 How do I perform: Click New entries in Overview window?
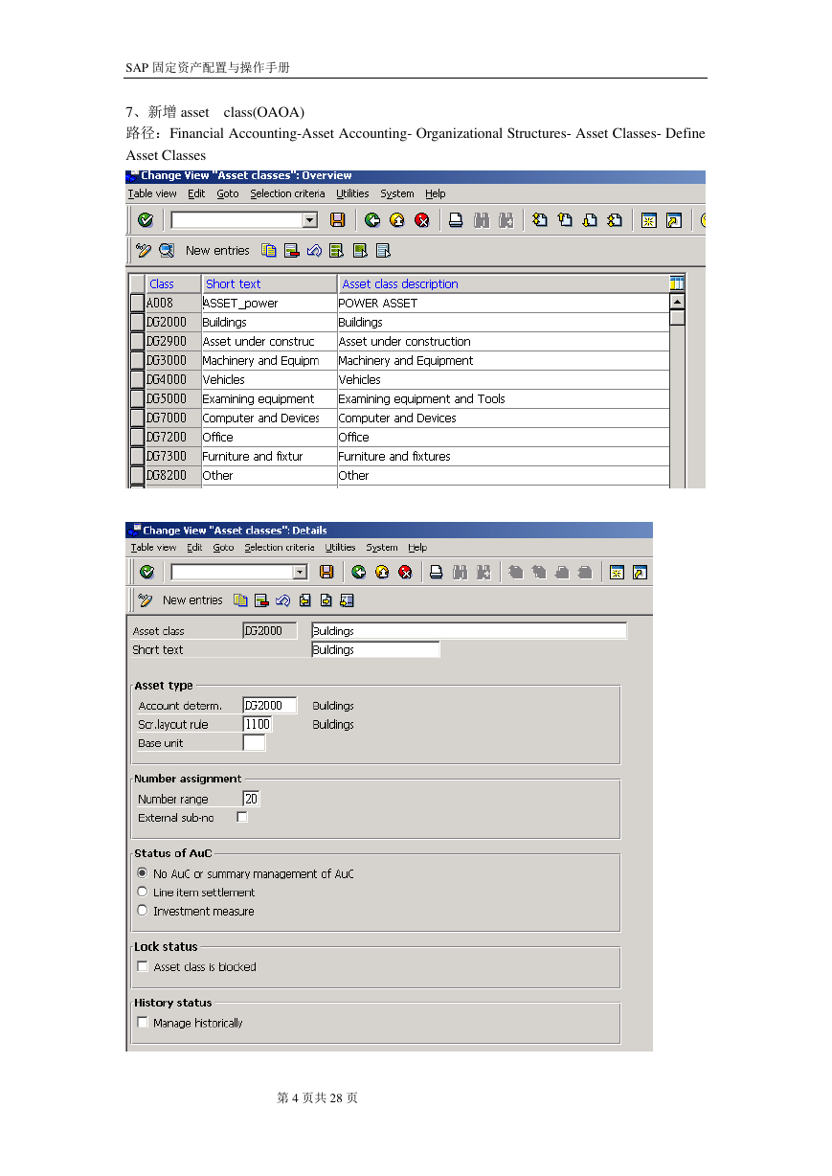pos(217,251)
